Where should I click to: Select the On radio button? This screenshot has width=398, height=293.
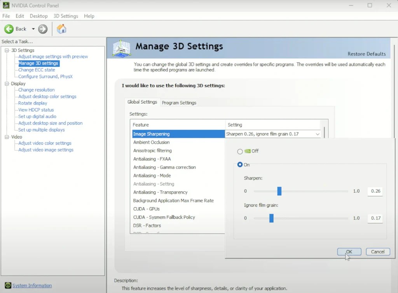[x=240, y=164]
